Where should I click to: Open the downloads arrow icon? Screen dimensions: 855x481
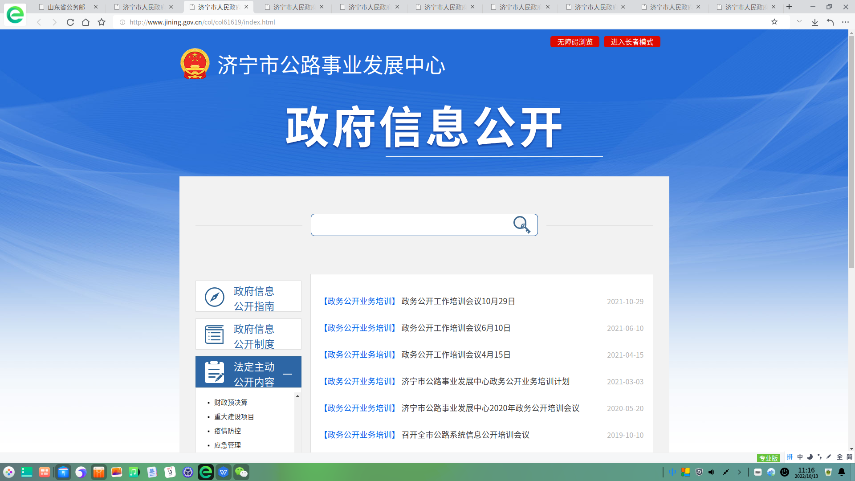(x=814, y=22)
